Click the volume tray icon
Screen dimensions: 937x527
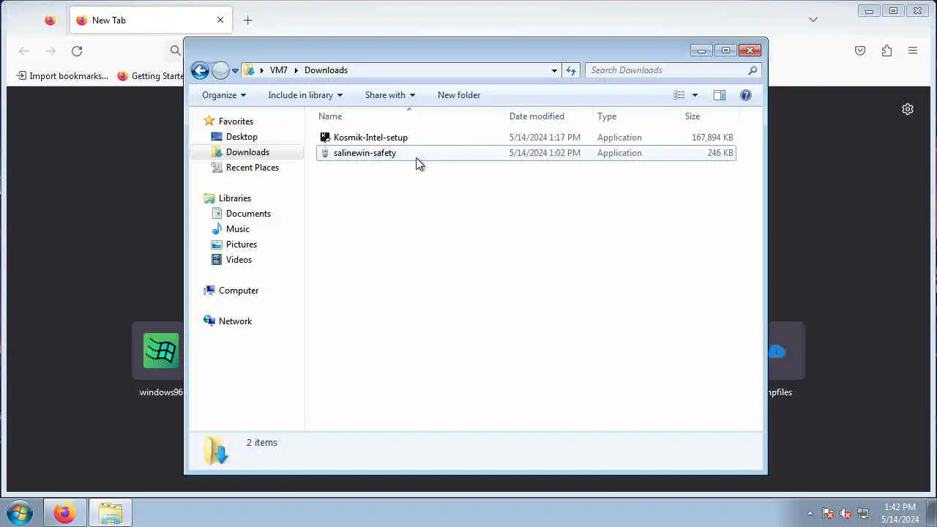coord(845,514)
